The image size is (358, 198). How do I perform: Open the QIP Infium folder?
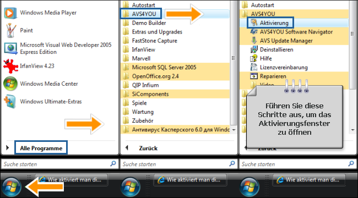175,85
